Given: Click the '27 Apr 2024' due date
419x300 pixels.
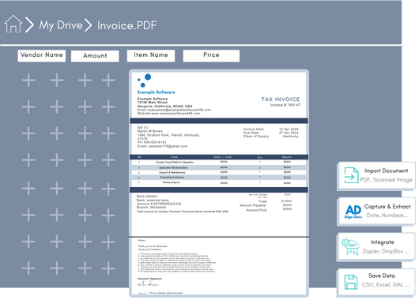Looking at the screenshot, I should [289, 133].
